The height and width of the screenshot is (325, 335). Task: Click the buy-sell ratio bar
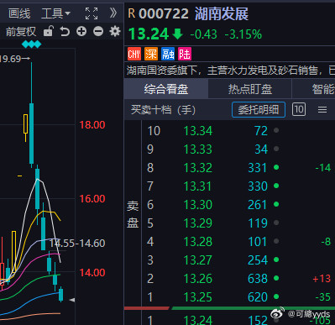pos(229,308)
